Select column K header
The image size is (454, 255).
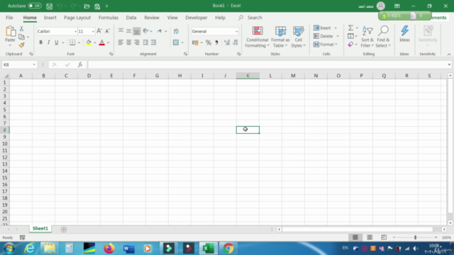[x=248, y=76]
